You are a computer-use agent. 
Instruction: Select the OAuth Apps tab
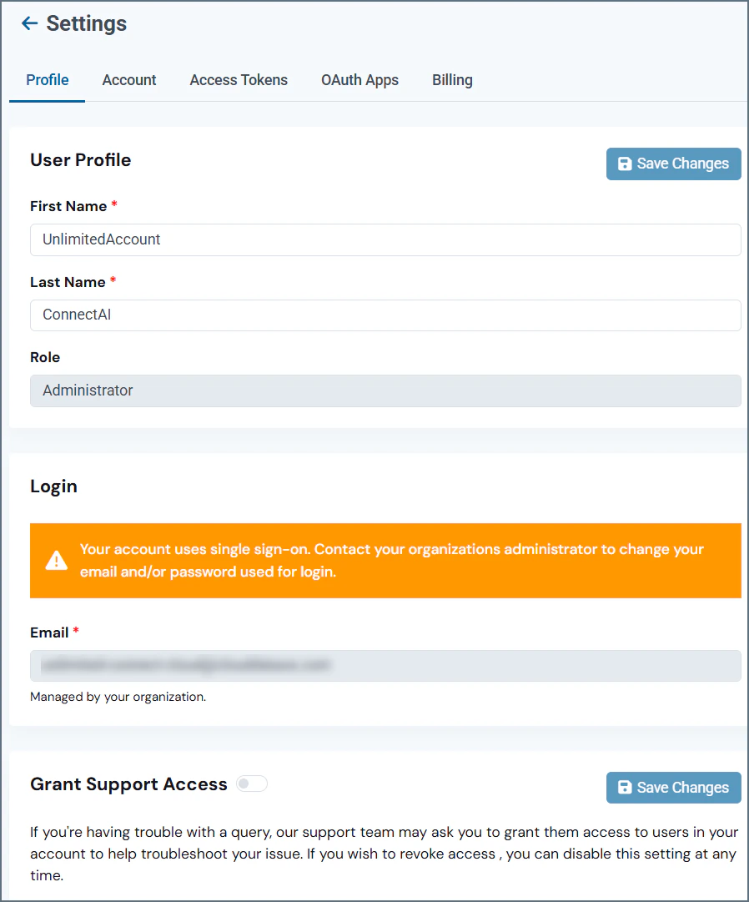pyautogui.click(x=359, y=80)
